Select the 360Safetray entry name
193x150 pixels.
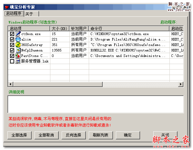coord(32,45)
